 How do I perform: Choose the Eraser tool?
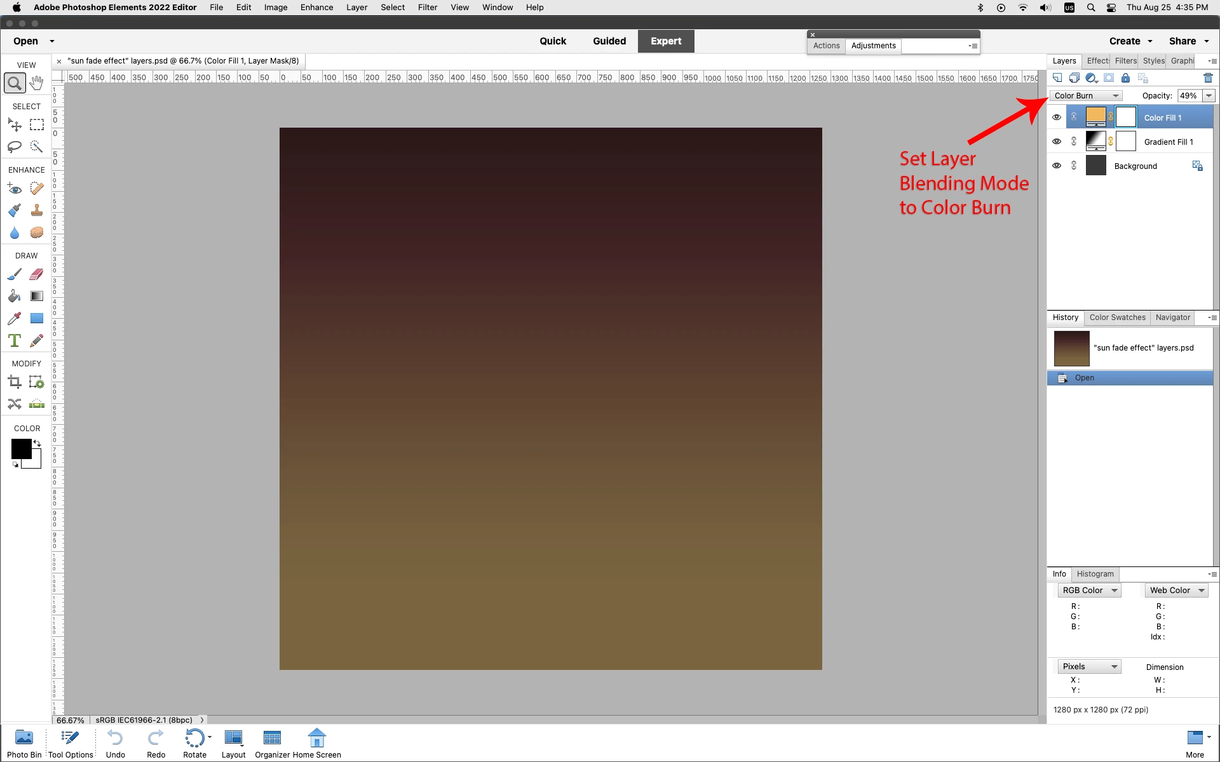[x=37, y=274]
